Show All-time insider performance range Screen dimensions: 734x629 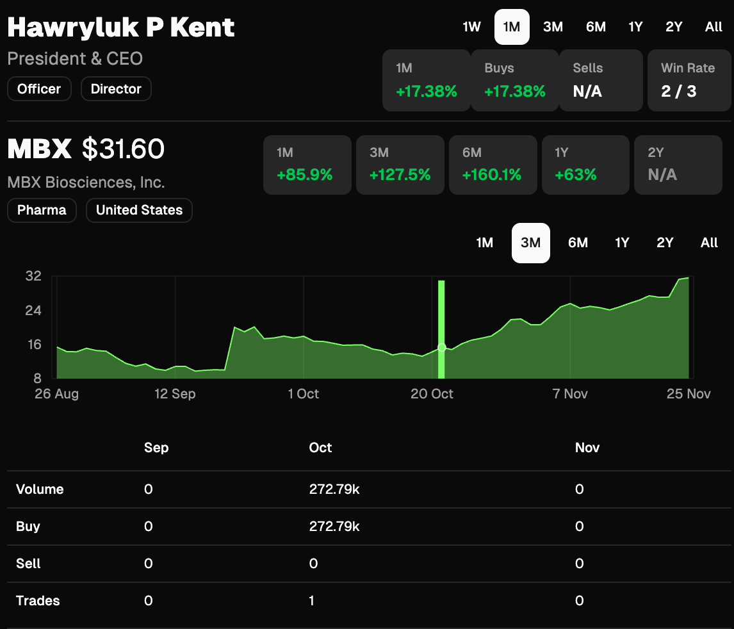coord(714,27)
